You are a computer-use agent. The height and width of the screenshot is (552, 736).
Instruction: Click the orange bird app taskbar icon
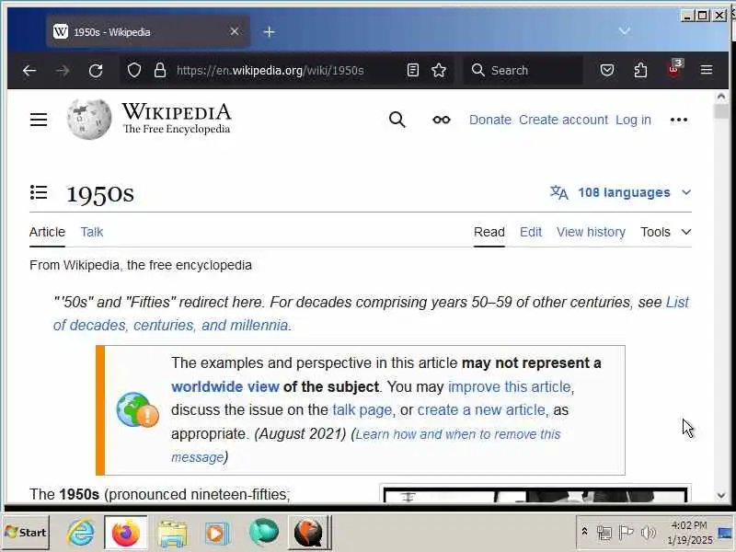point(308,533)
